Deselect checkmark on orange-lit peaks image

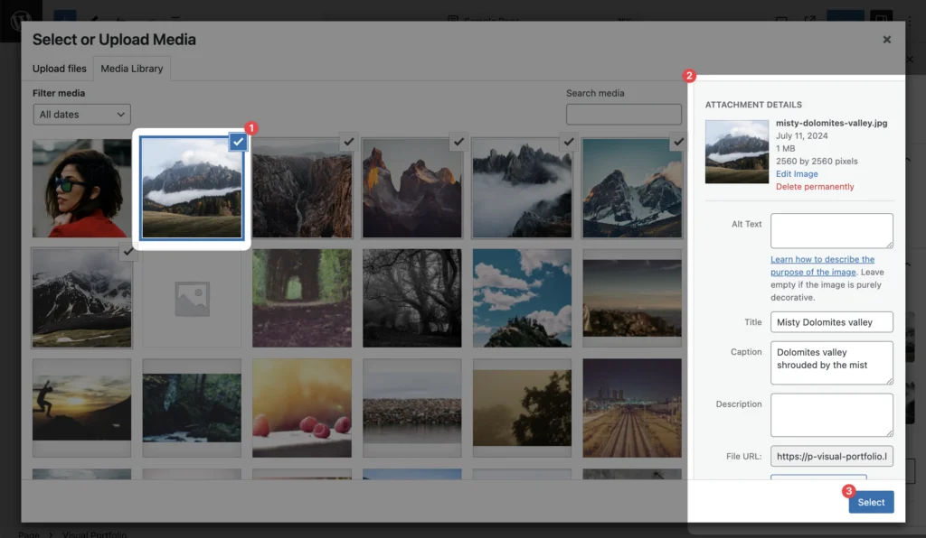(x=458, y=142)
